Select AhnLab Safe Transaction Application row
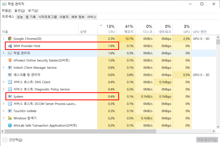Viewport: 220px width, 146px height. [108, 125]
